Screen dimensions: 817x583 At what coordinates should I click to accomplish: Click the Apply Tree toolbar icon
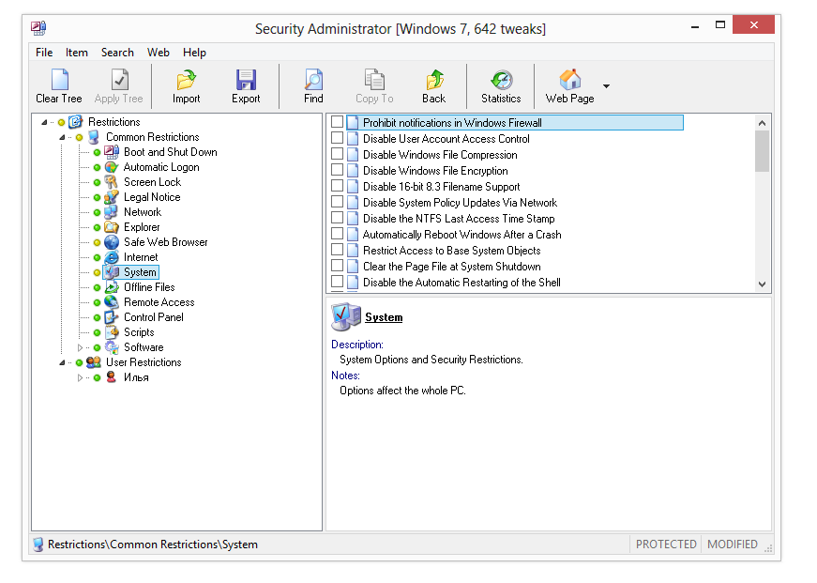[119, 80]
